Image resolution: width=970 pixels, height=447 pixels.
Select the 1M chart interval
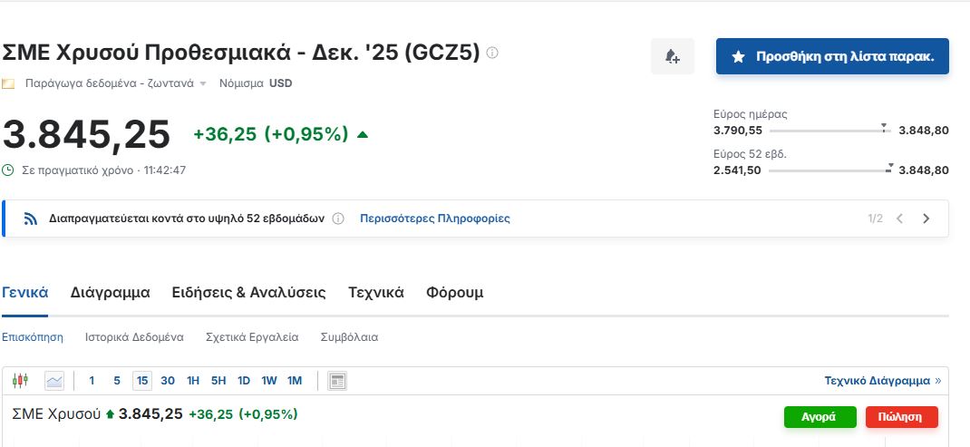(x=295, y=381)
